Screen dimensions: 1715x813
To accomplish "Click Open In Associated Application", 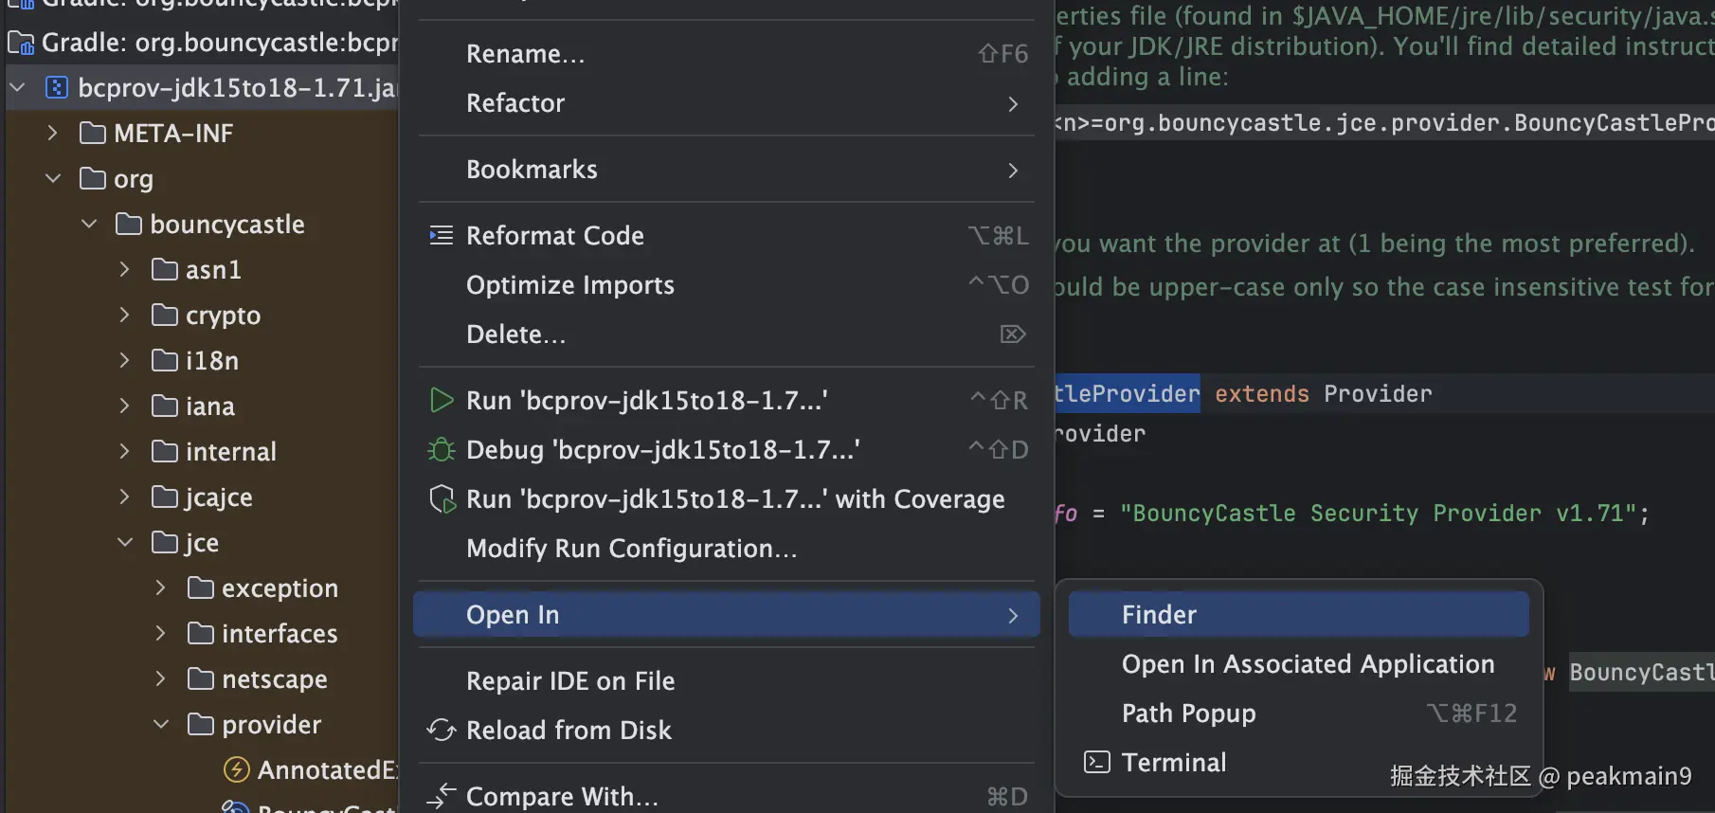I will (1308, 664).
